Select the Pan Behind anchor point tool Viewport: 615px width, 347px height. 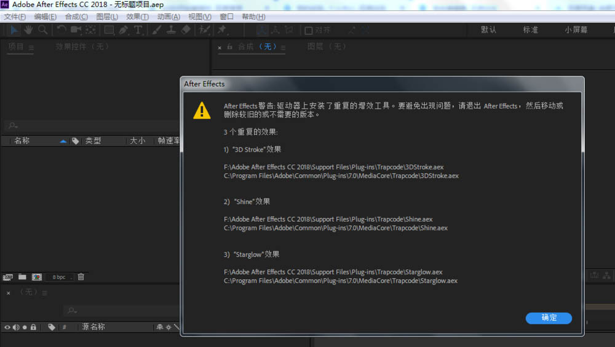tap(90, 29)
